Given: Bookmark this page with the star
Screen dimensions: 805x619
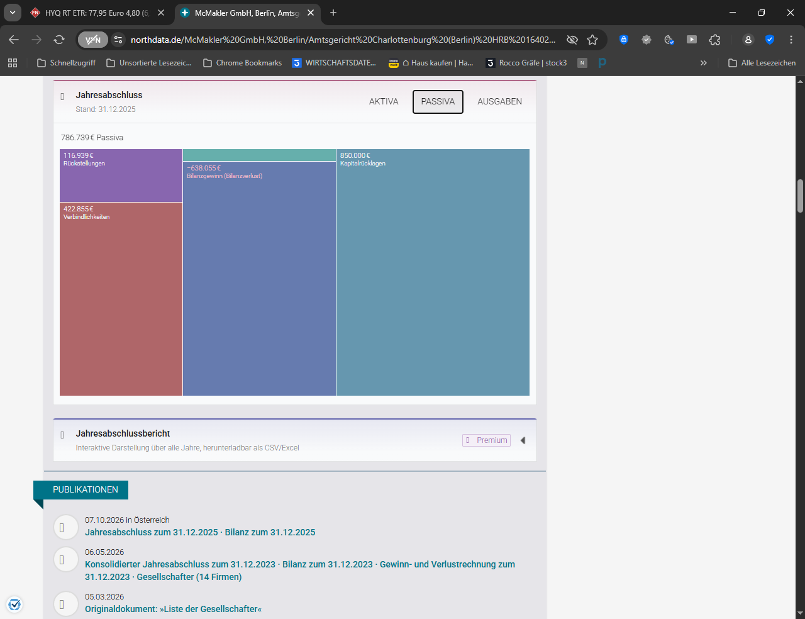Looking at the screenshot, I should [x=592, y=40].
